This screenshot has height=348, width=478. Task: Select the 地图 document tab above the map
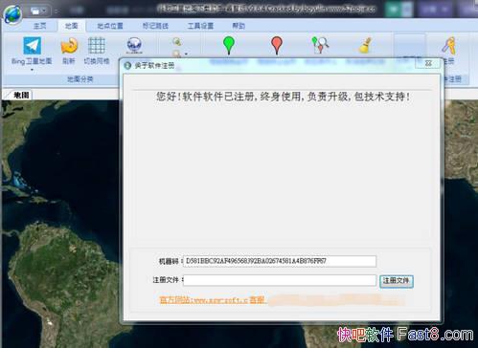click(x=20, y=95)
